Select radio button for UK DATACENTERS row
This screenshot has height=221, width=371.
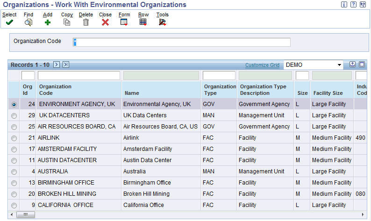pyautogui.click(x=14, y=116)
